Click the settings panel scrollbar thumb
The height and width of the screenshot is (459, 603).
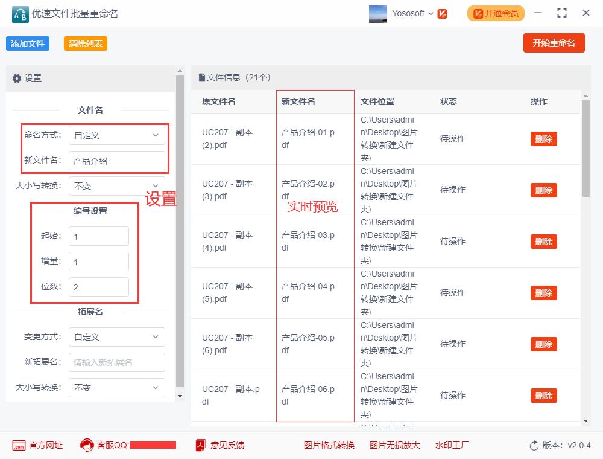(x=180, y=231)
